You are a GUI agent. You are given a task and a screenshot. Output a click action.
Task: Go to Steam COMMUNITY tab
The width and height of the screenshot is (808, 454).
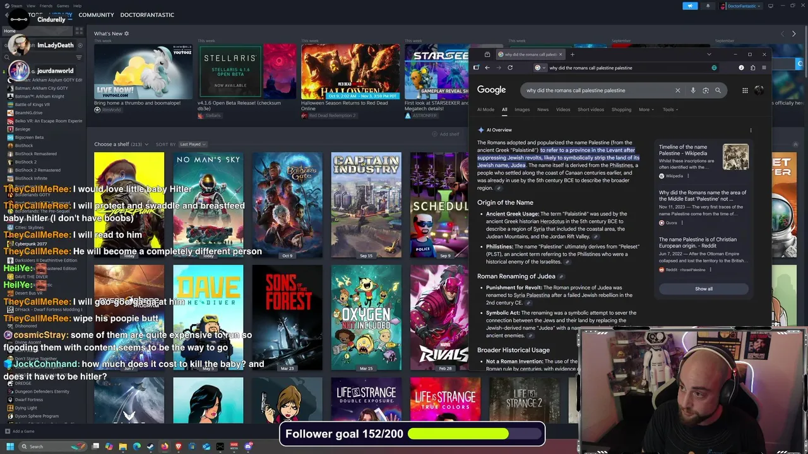pos(96,15)
